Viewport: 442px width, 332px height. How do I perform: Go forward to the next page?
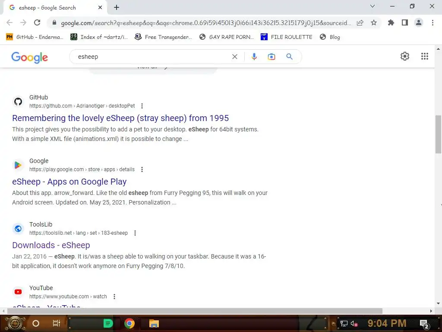pyautogui.click(x=23, y=22)
